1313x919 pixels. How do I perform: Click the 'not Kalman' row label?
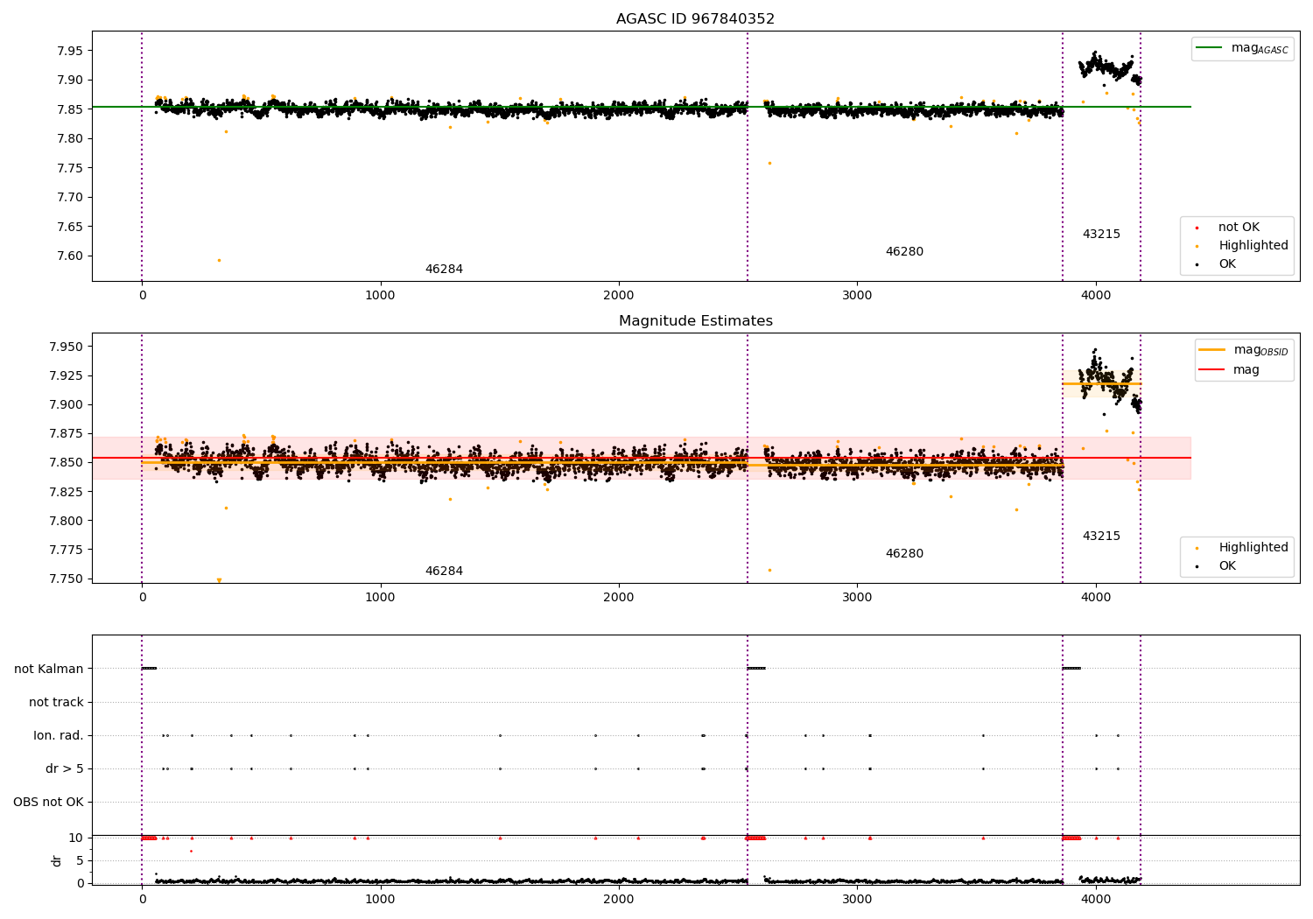(49, 670)
